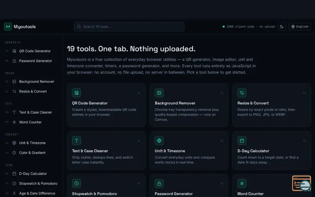The height and width of the screenshot is (197, 315).
Task: Click the sidebar T icon for Text Cleaner
Action: [x=14, y=112]
